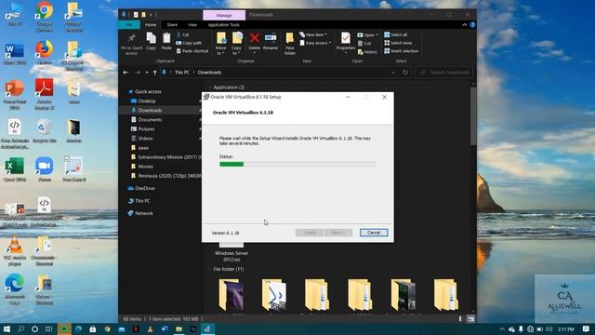Click History in the Open group
Image resolution: width=595 pixels, height=335 pixels.
[x=368, y=52]
